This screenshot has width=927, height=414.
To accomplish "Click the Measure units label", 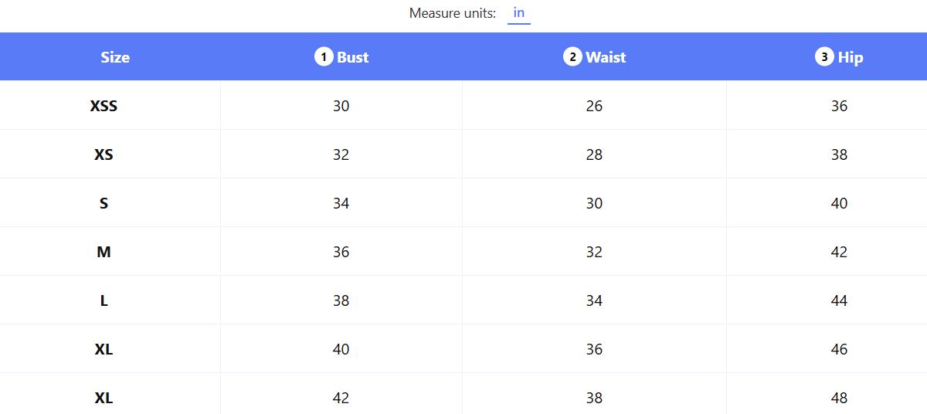I will pyautogui.click(x=453, y=13).
